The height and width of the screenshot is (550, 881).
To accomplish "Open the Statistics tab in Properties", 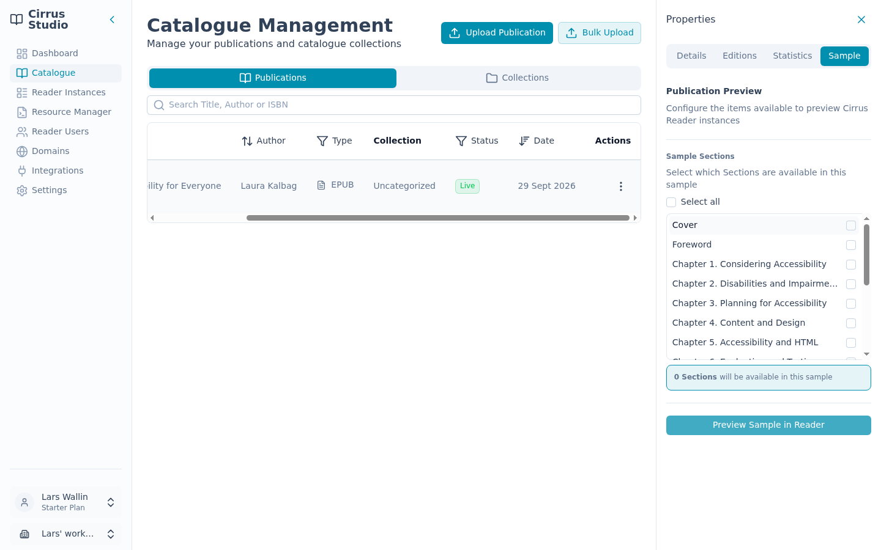I will coord(792,56).
